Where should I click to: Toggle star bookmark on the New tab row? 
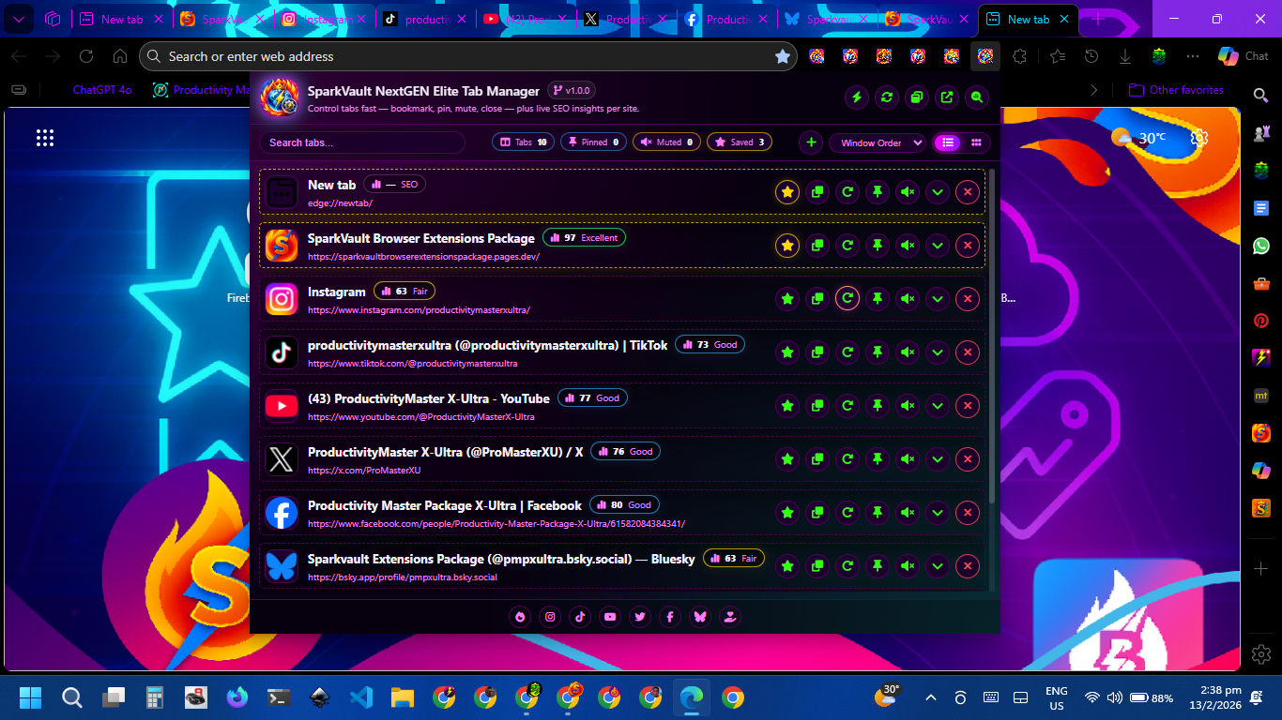point(787,192)
